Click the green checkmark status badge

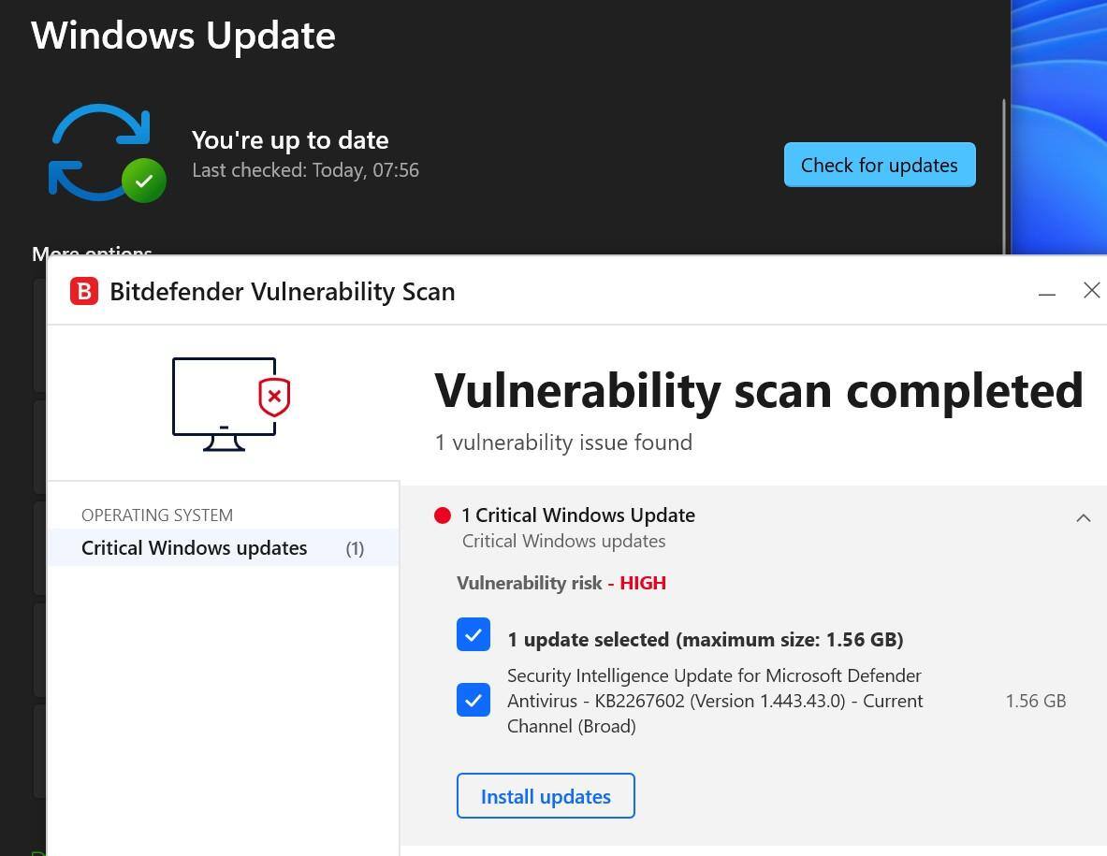point(144,181)
